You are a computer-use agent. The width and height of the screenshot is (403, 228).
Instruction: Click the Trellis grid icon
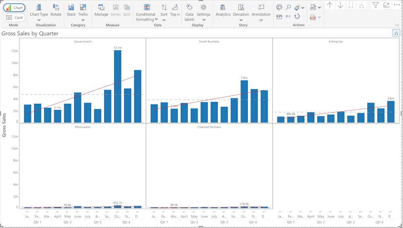point(83,7)
